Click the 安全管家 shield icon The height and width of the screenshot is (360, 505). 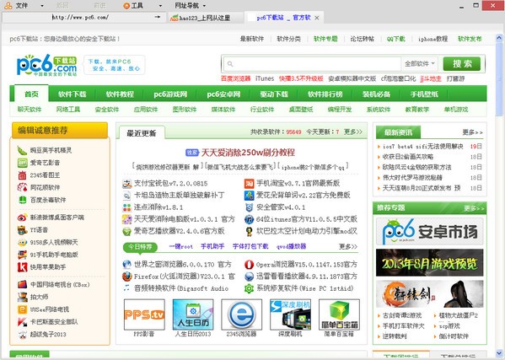[249, 207]
